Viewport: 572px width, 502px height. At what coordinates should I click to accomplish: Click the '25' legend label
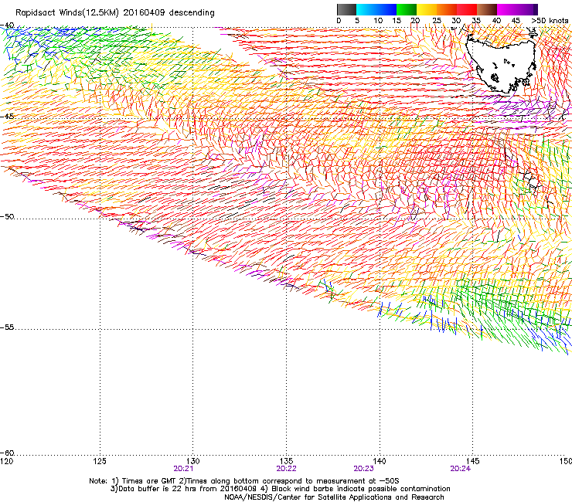click(437, 21)
